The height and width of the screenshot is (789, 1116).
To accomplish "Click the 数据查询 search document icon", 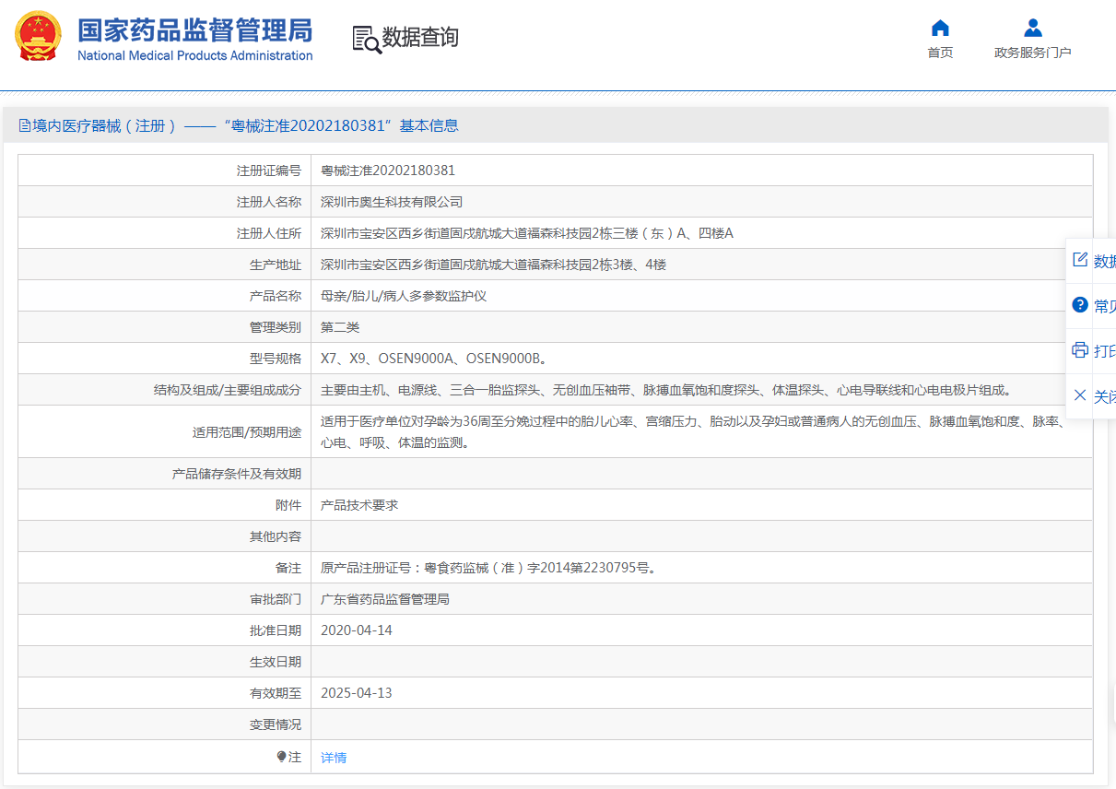I will (x=367, y=40).
